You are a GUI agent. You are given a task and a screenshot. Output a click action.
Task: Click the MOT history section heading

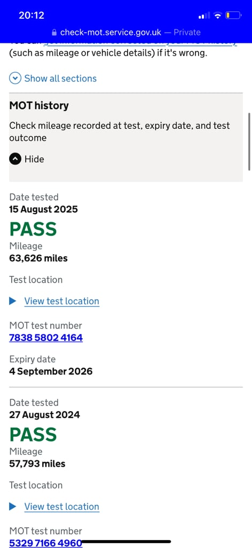point(39,105)
